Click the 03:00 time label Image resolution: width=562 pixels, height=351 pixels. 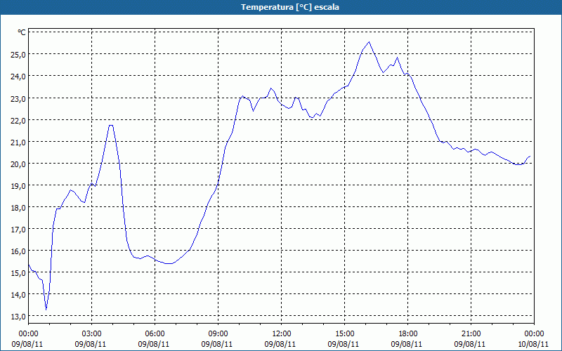(92, 333)
